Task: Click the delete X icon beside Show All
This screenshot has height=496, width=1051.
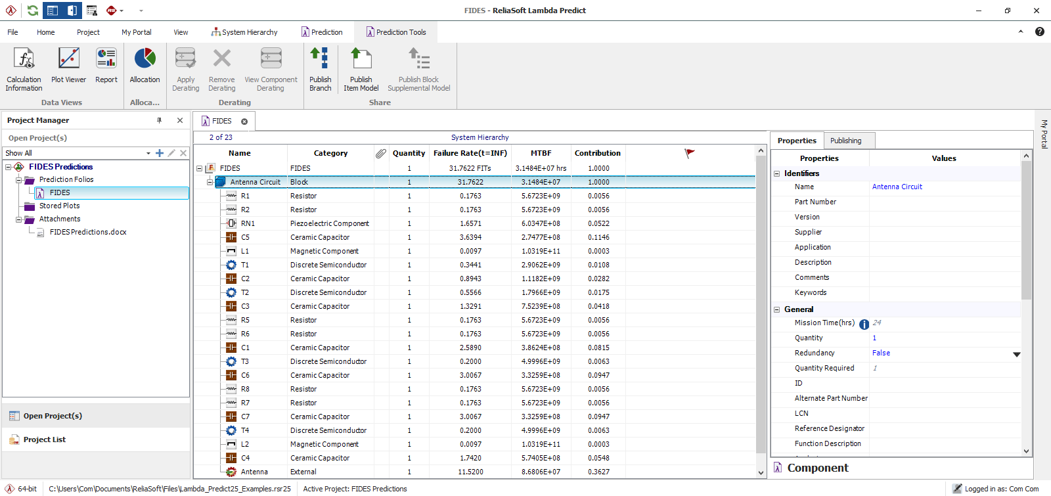Action: [183, 153]
